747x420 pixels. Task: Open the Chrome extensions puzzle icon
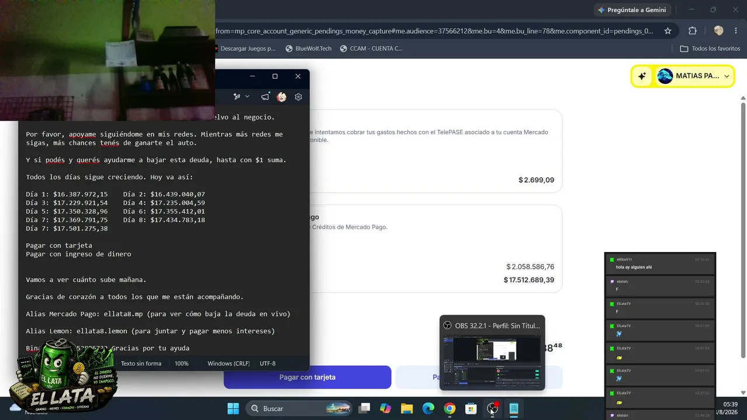tap(693, 31)
